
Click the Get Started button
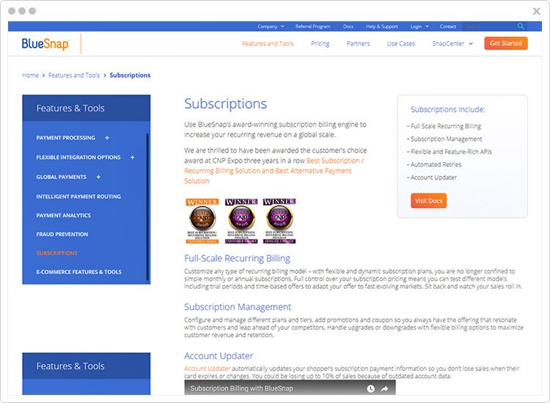(506, 43)
